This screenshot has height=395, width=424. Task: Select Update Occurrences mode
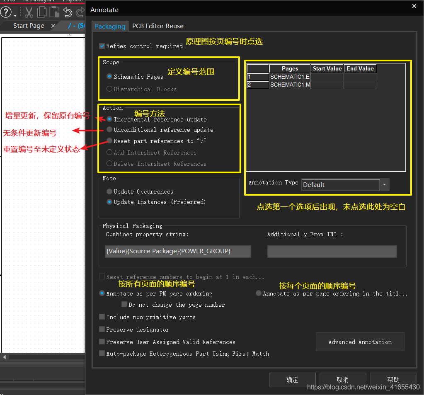(109, 191)
